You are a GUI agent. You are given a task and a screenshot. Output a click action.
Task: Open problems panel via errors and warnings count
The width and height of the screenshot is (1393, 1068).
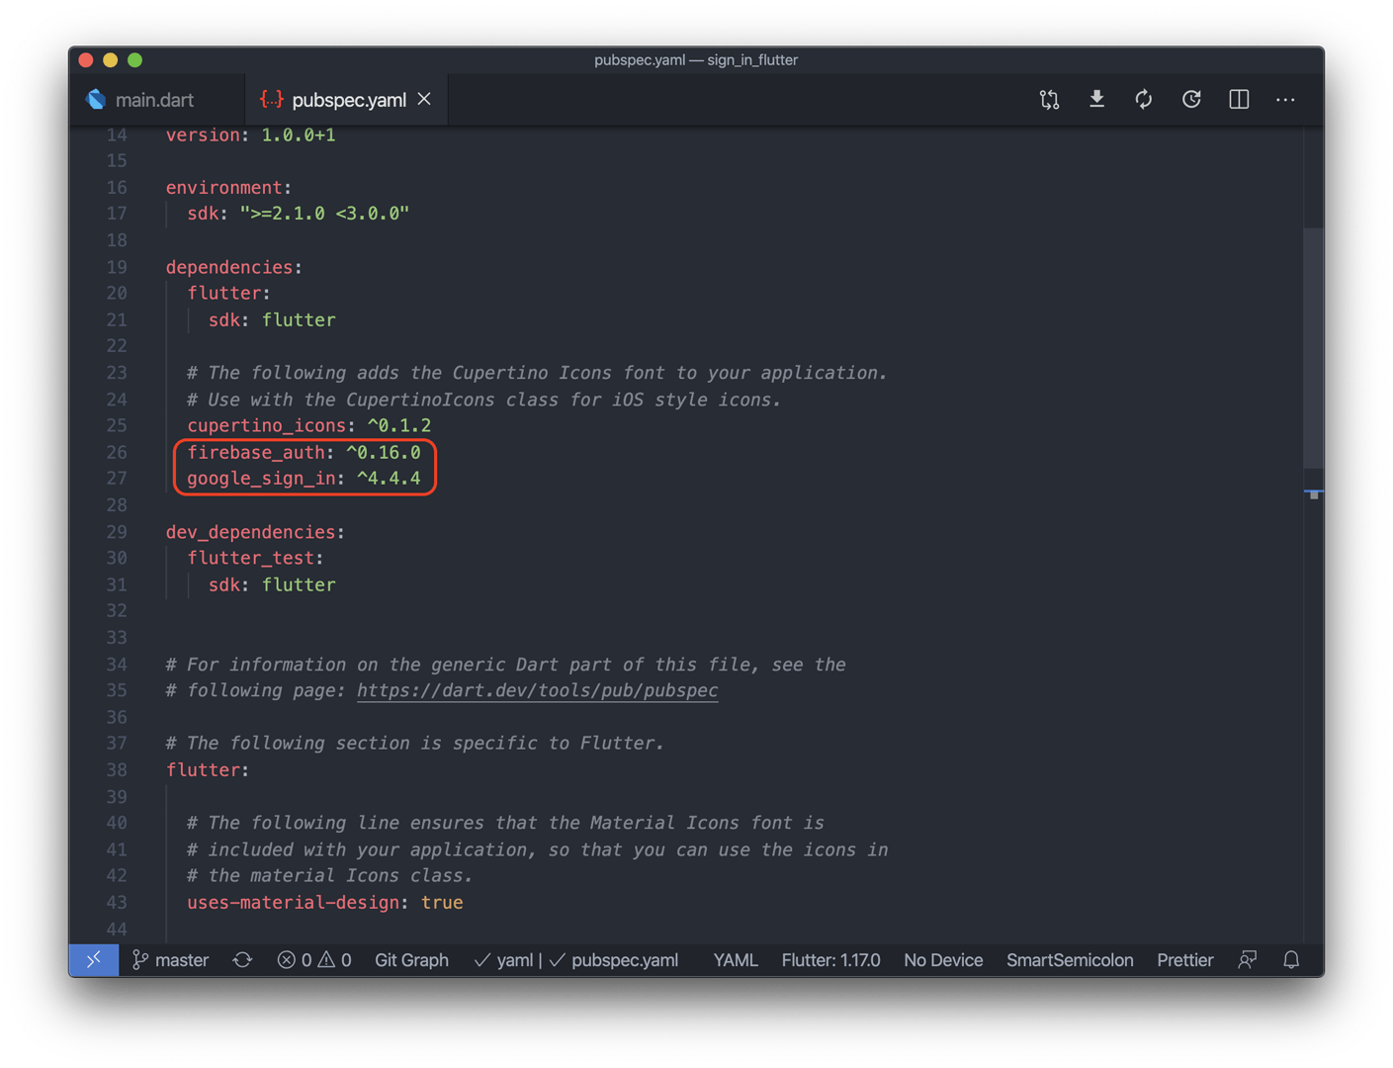point(314,960)
